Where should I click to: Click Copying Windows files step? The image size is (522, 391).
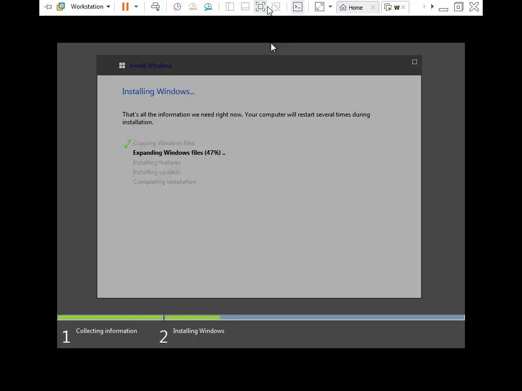coord(164,143)
